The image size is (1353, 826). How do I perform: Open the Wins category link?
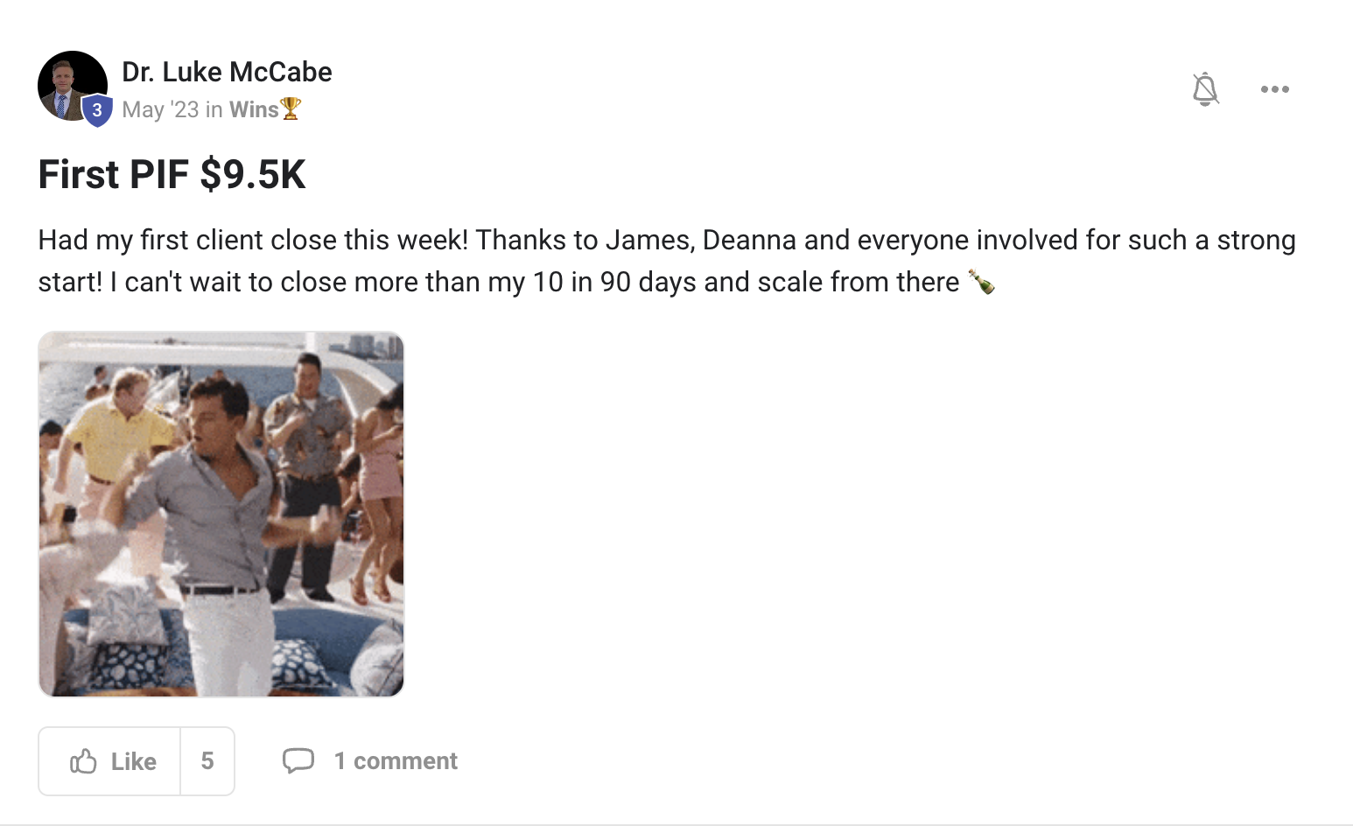point(253,109)
